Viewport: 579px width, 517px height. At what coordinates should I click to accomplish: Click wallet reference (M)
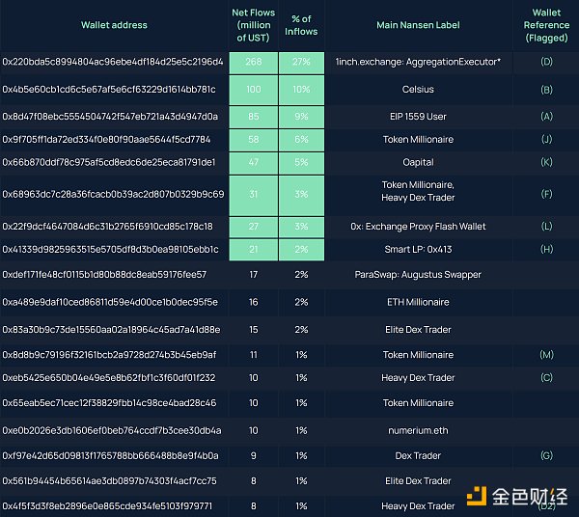point(546,355)
